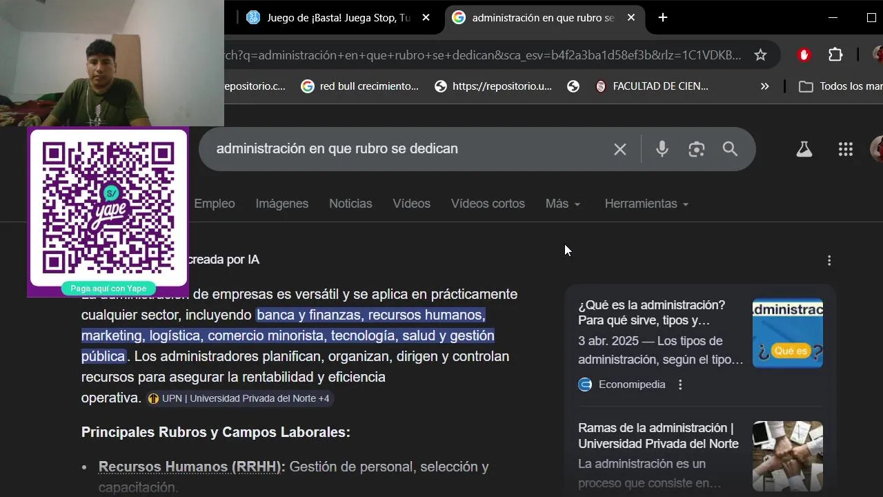Screen dimensions: 883x497
Task: Click the Yape QR code overlay
Action: tap(108, 207)
